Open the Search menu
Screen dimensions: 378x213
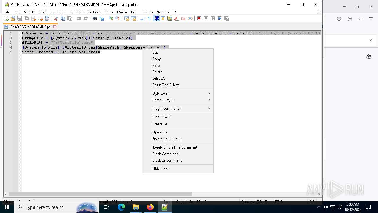pos(29,12)
